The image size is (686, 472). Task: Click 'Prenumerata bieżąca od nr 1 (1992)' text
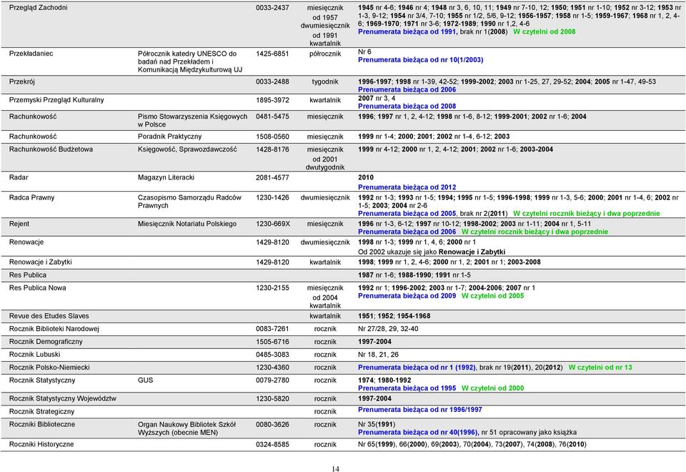[x=417, y=368]
